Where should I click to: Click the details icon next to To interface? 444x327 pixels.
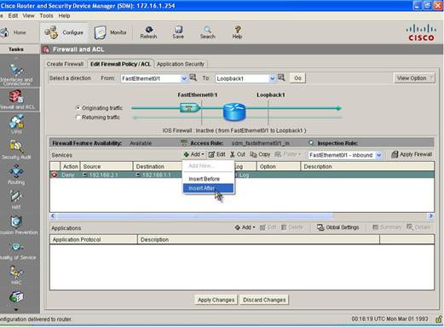(x=281, y=77)
